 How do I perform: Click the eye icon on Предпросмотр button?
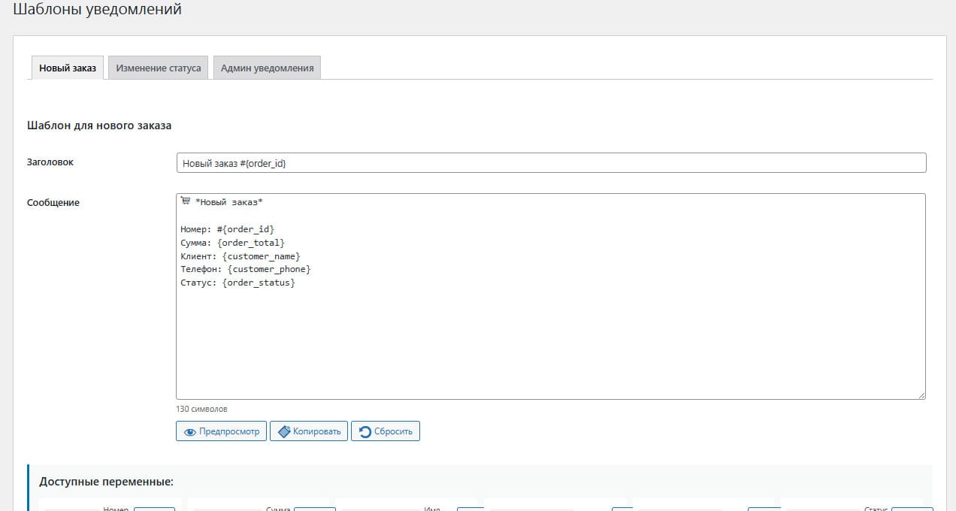pos(190,431)
